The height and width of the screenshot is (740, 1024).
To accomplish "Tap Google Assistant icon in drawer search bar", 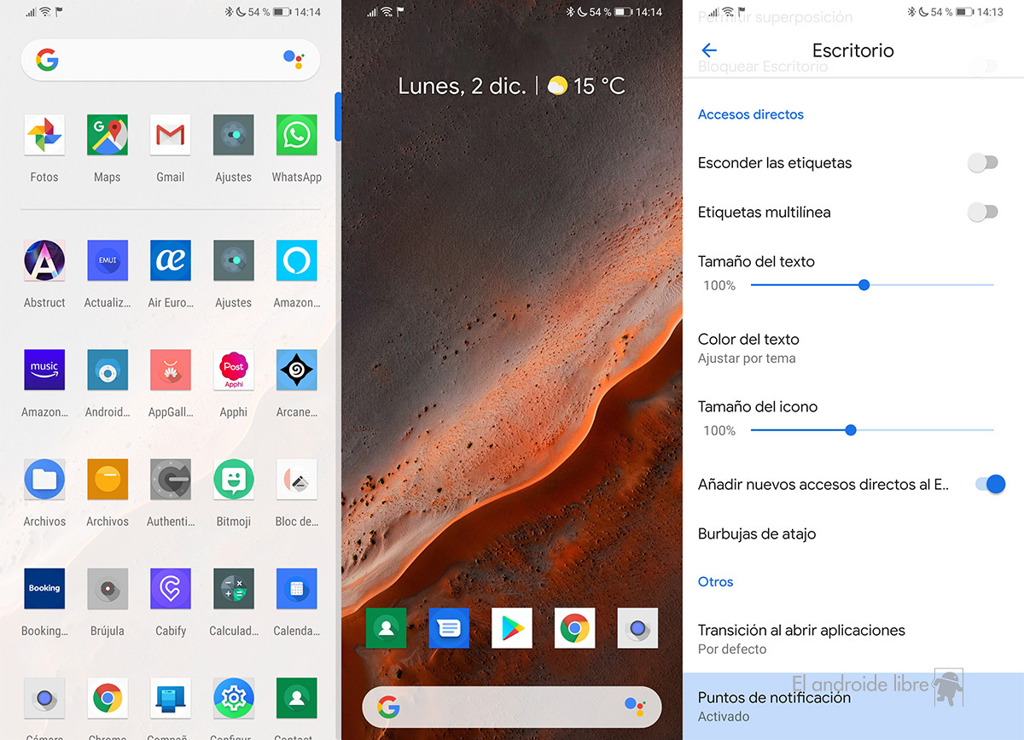I will coord(293,59).
